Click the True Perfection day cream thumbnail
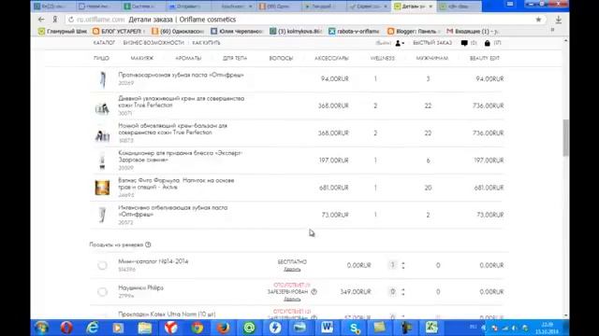Screen dimensions: 599x336 point(102,108)
